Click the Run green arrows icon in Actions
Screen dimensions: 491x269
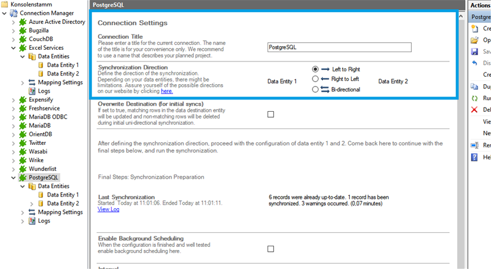[x=474, y=98]
